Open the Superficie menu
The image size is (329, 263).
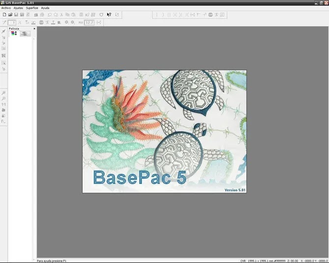32,8
